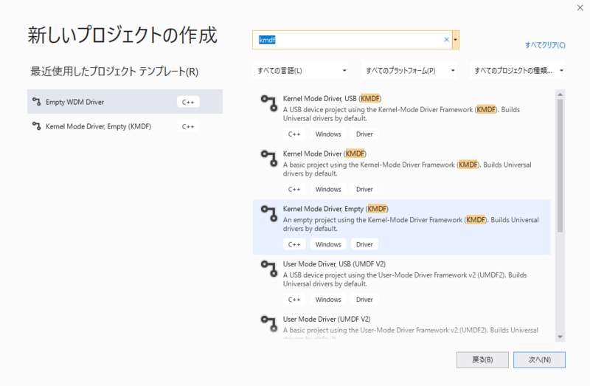The width and height of the screenshot is (590, 386).
Task: Click C++ tag beside recent Kernel Mode Driver, Empty
Action: click(x=188, y=126)
